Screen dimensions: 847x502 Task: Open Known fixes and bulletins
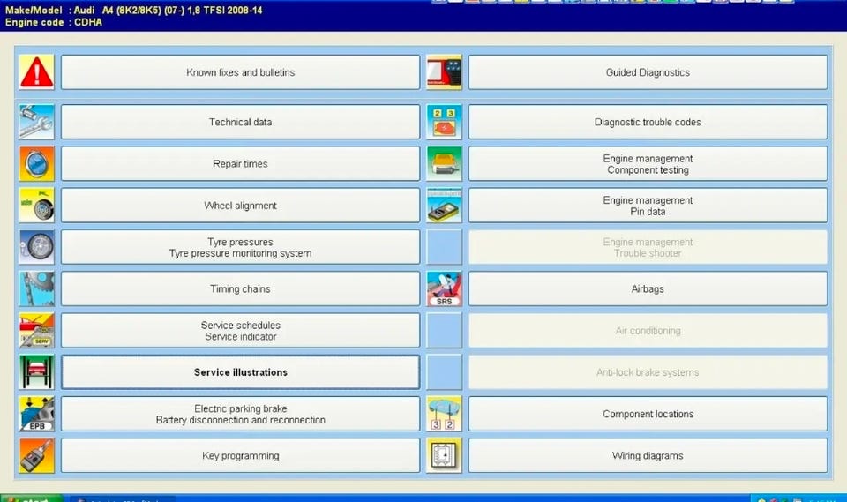click(240, 71)
